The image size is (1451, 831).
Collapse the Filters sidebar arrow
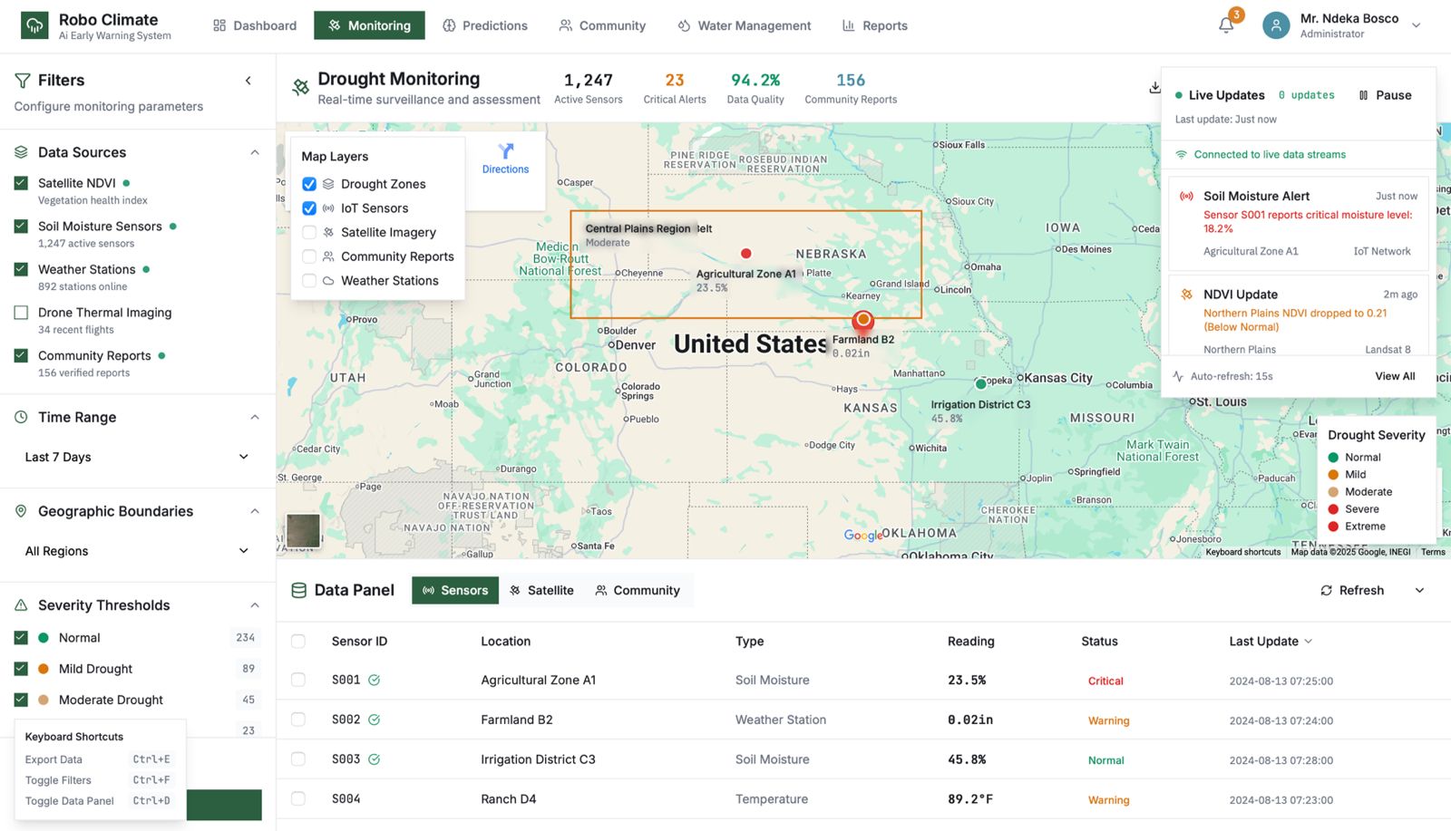tap(248, 81)
